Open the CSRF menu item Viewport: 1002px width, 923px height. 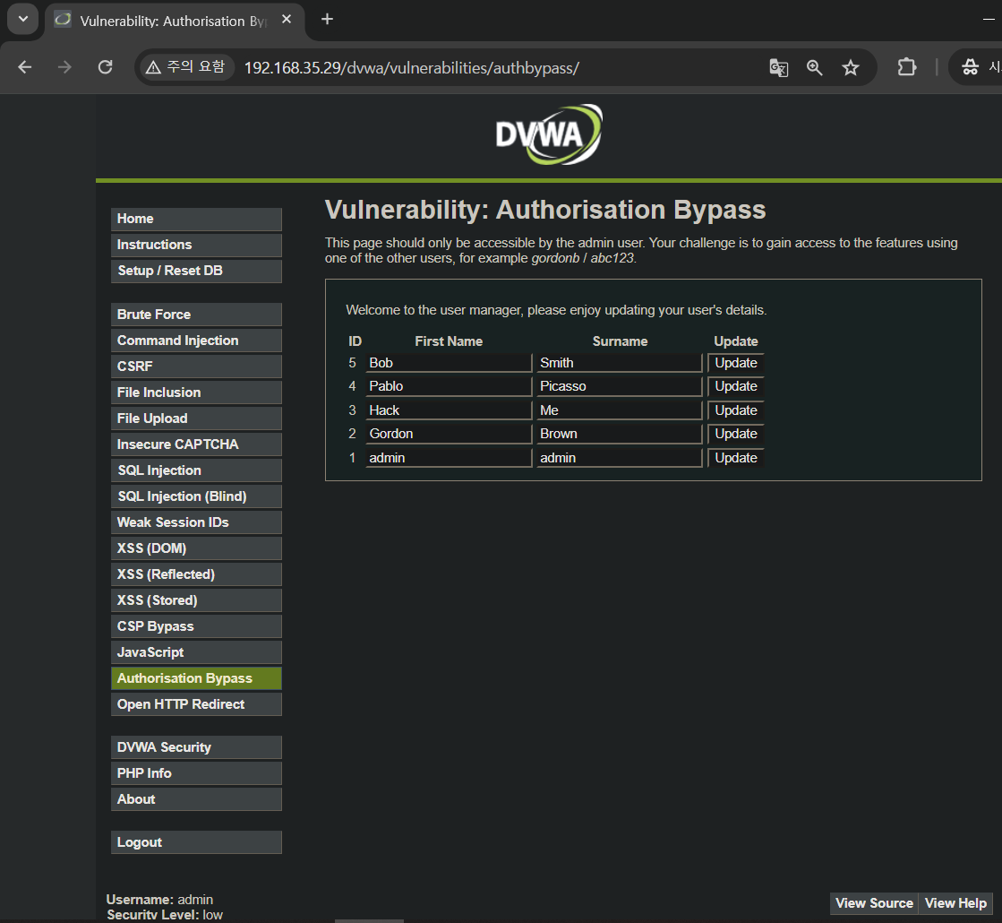196,366
